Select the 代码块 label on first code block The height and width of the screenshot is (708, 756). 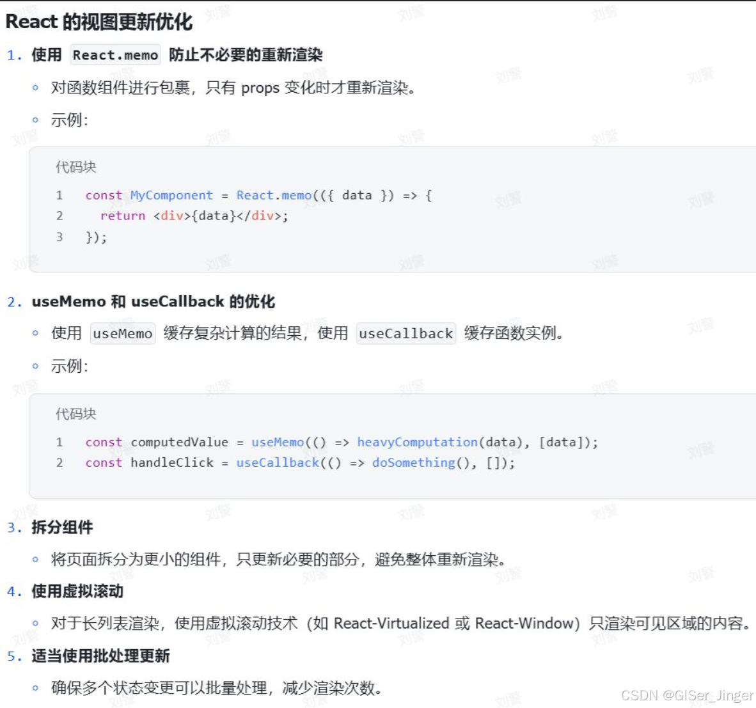click(75, 167)
